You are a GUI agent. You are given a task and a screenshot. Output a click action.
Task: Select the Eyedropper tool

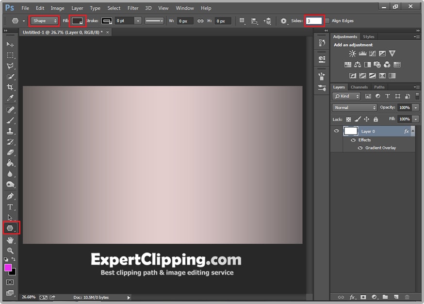tap(10, 99)
